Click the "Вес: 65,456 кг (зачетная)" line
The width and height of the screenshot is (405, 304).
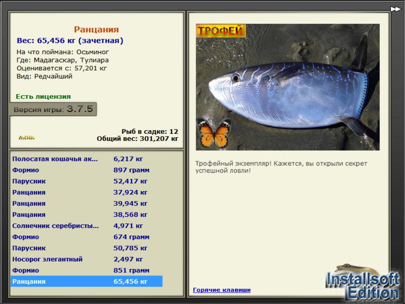pyautogui.click(x=70, y=41)
